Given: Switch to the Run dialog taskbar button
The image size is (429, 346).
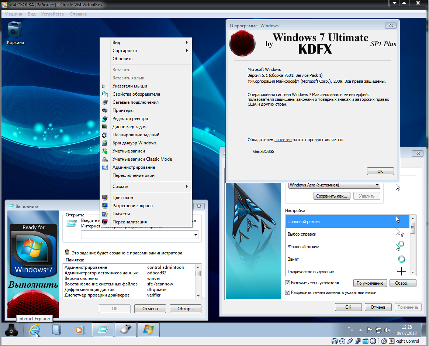Looking at the screenshot, I should click(103, 329).
